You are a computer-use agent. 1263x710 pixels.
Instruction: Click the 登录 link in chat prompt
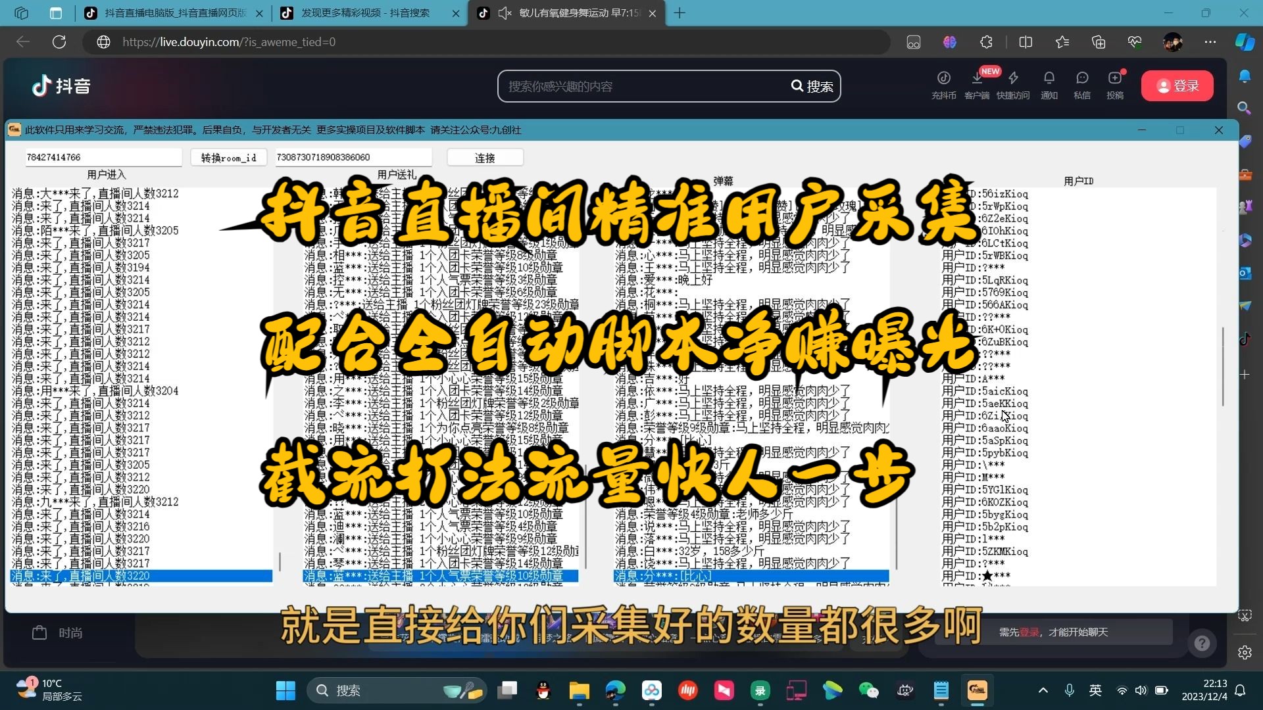pos(1029,632)
